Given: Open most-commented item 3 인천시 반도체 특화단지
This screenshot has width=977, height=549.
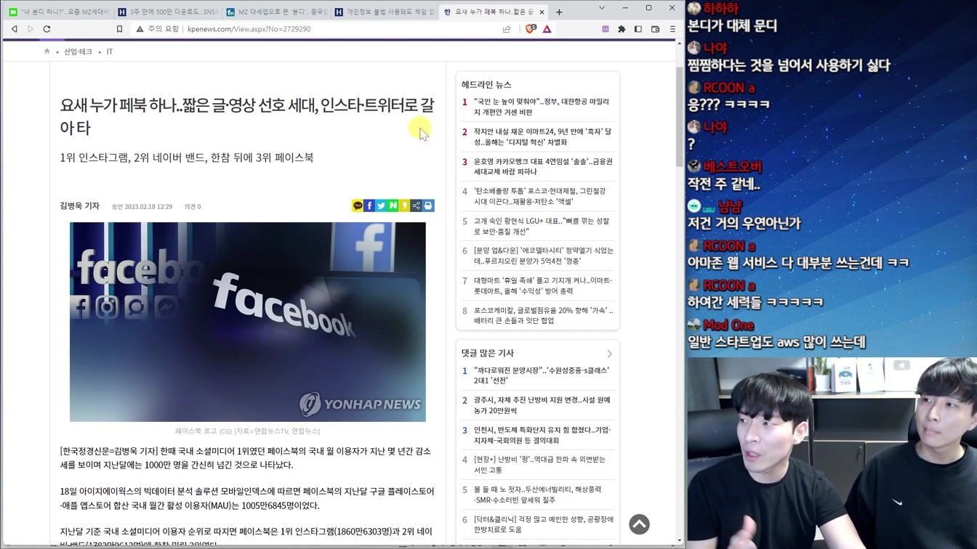Looking at the screenshot, I should pyautogui.click(x=542, y=435).
